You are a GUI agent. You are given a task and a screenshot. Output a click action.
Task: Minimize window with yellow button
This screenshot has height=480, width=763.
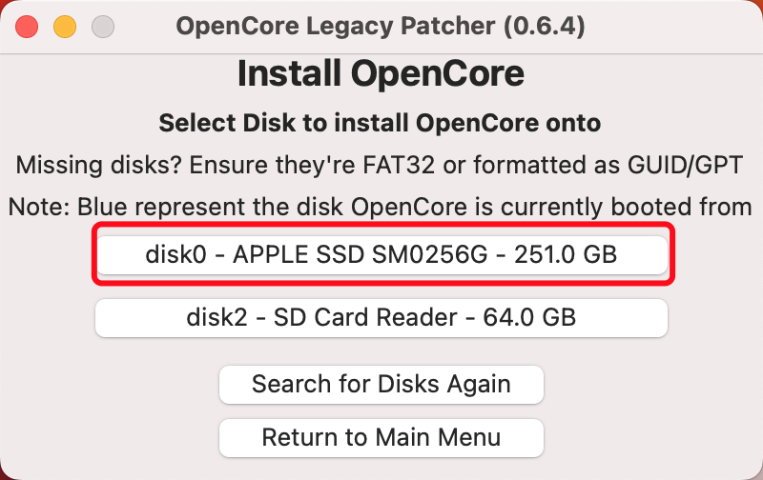tap(65, 26)
